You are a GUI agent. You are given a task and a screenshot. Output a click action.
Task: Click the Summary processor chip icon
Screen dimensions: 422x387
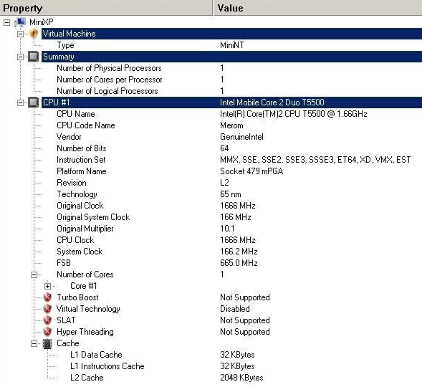tap(34, 57)
